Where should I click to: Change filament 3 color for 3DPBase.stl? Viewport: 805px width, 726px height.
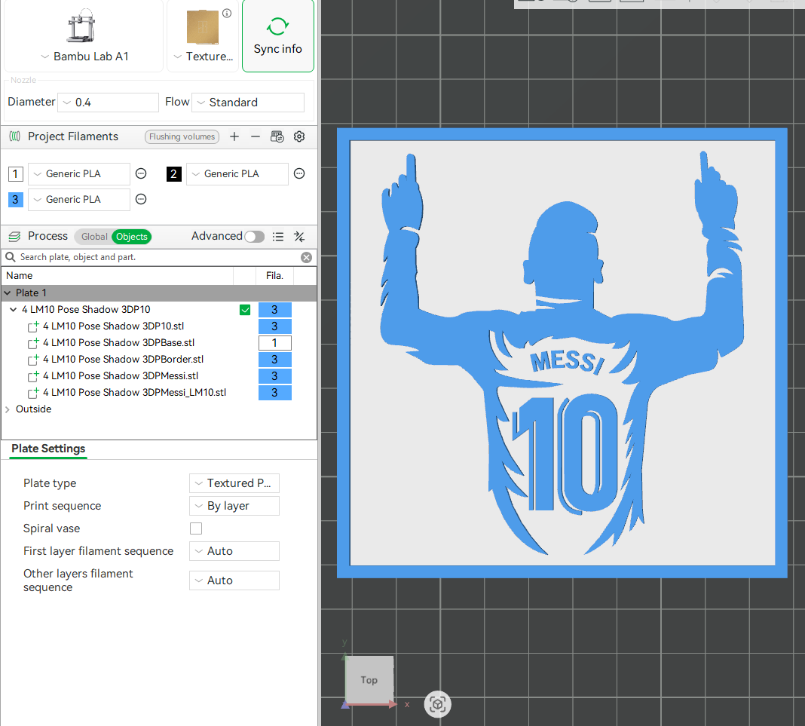point(274,342)
